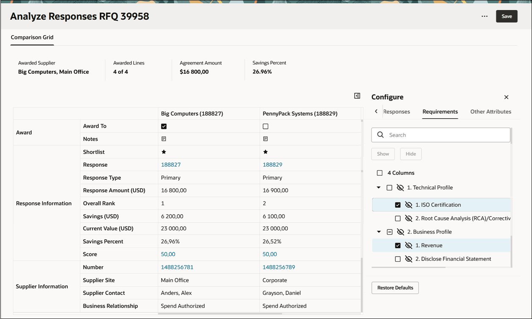Check the 4 Columns select-all checkbox
The height and width of the screenshot is (319, 532).
click(379, 173)
